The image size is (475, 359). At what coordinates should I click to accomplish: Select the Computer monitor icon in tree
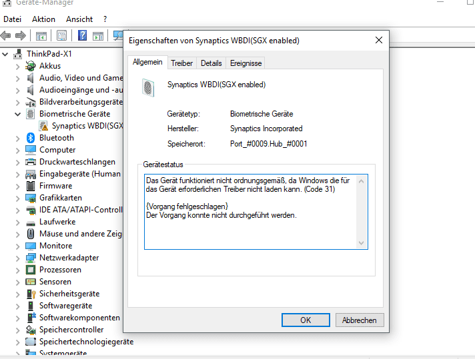31,150
